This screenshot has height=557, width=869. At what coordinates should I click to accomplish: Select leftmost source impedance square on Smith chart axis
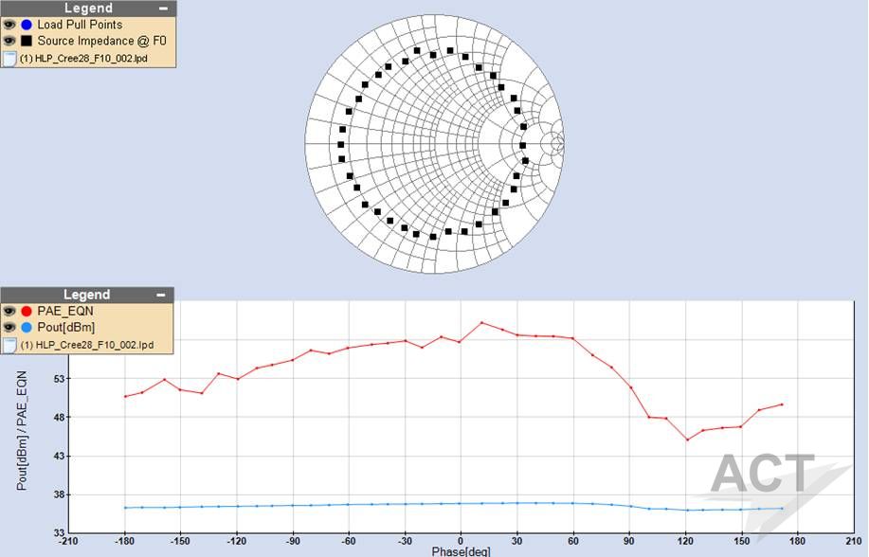coord(341,145)
